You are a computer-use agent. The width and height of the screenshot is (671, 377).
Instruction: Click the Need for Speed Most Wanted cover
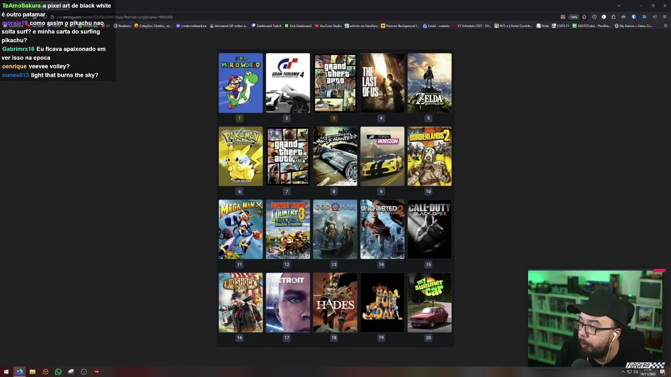(x=335, y=156)
